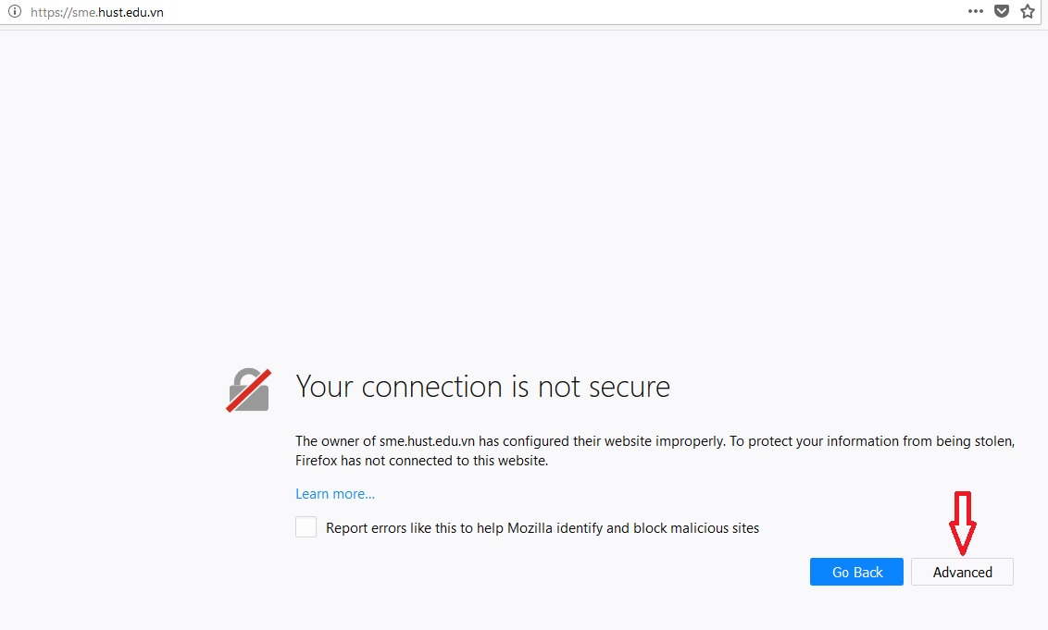
Task: Open the page actions three-dot menu
Action: click(975, 12)
